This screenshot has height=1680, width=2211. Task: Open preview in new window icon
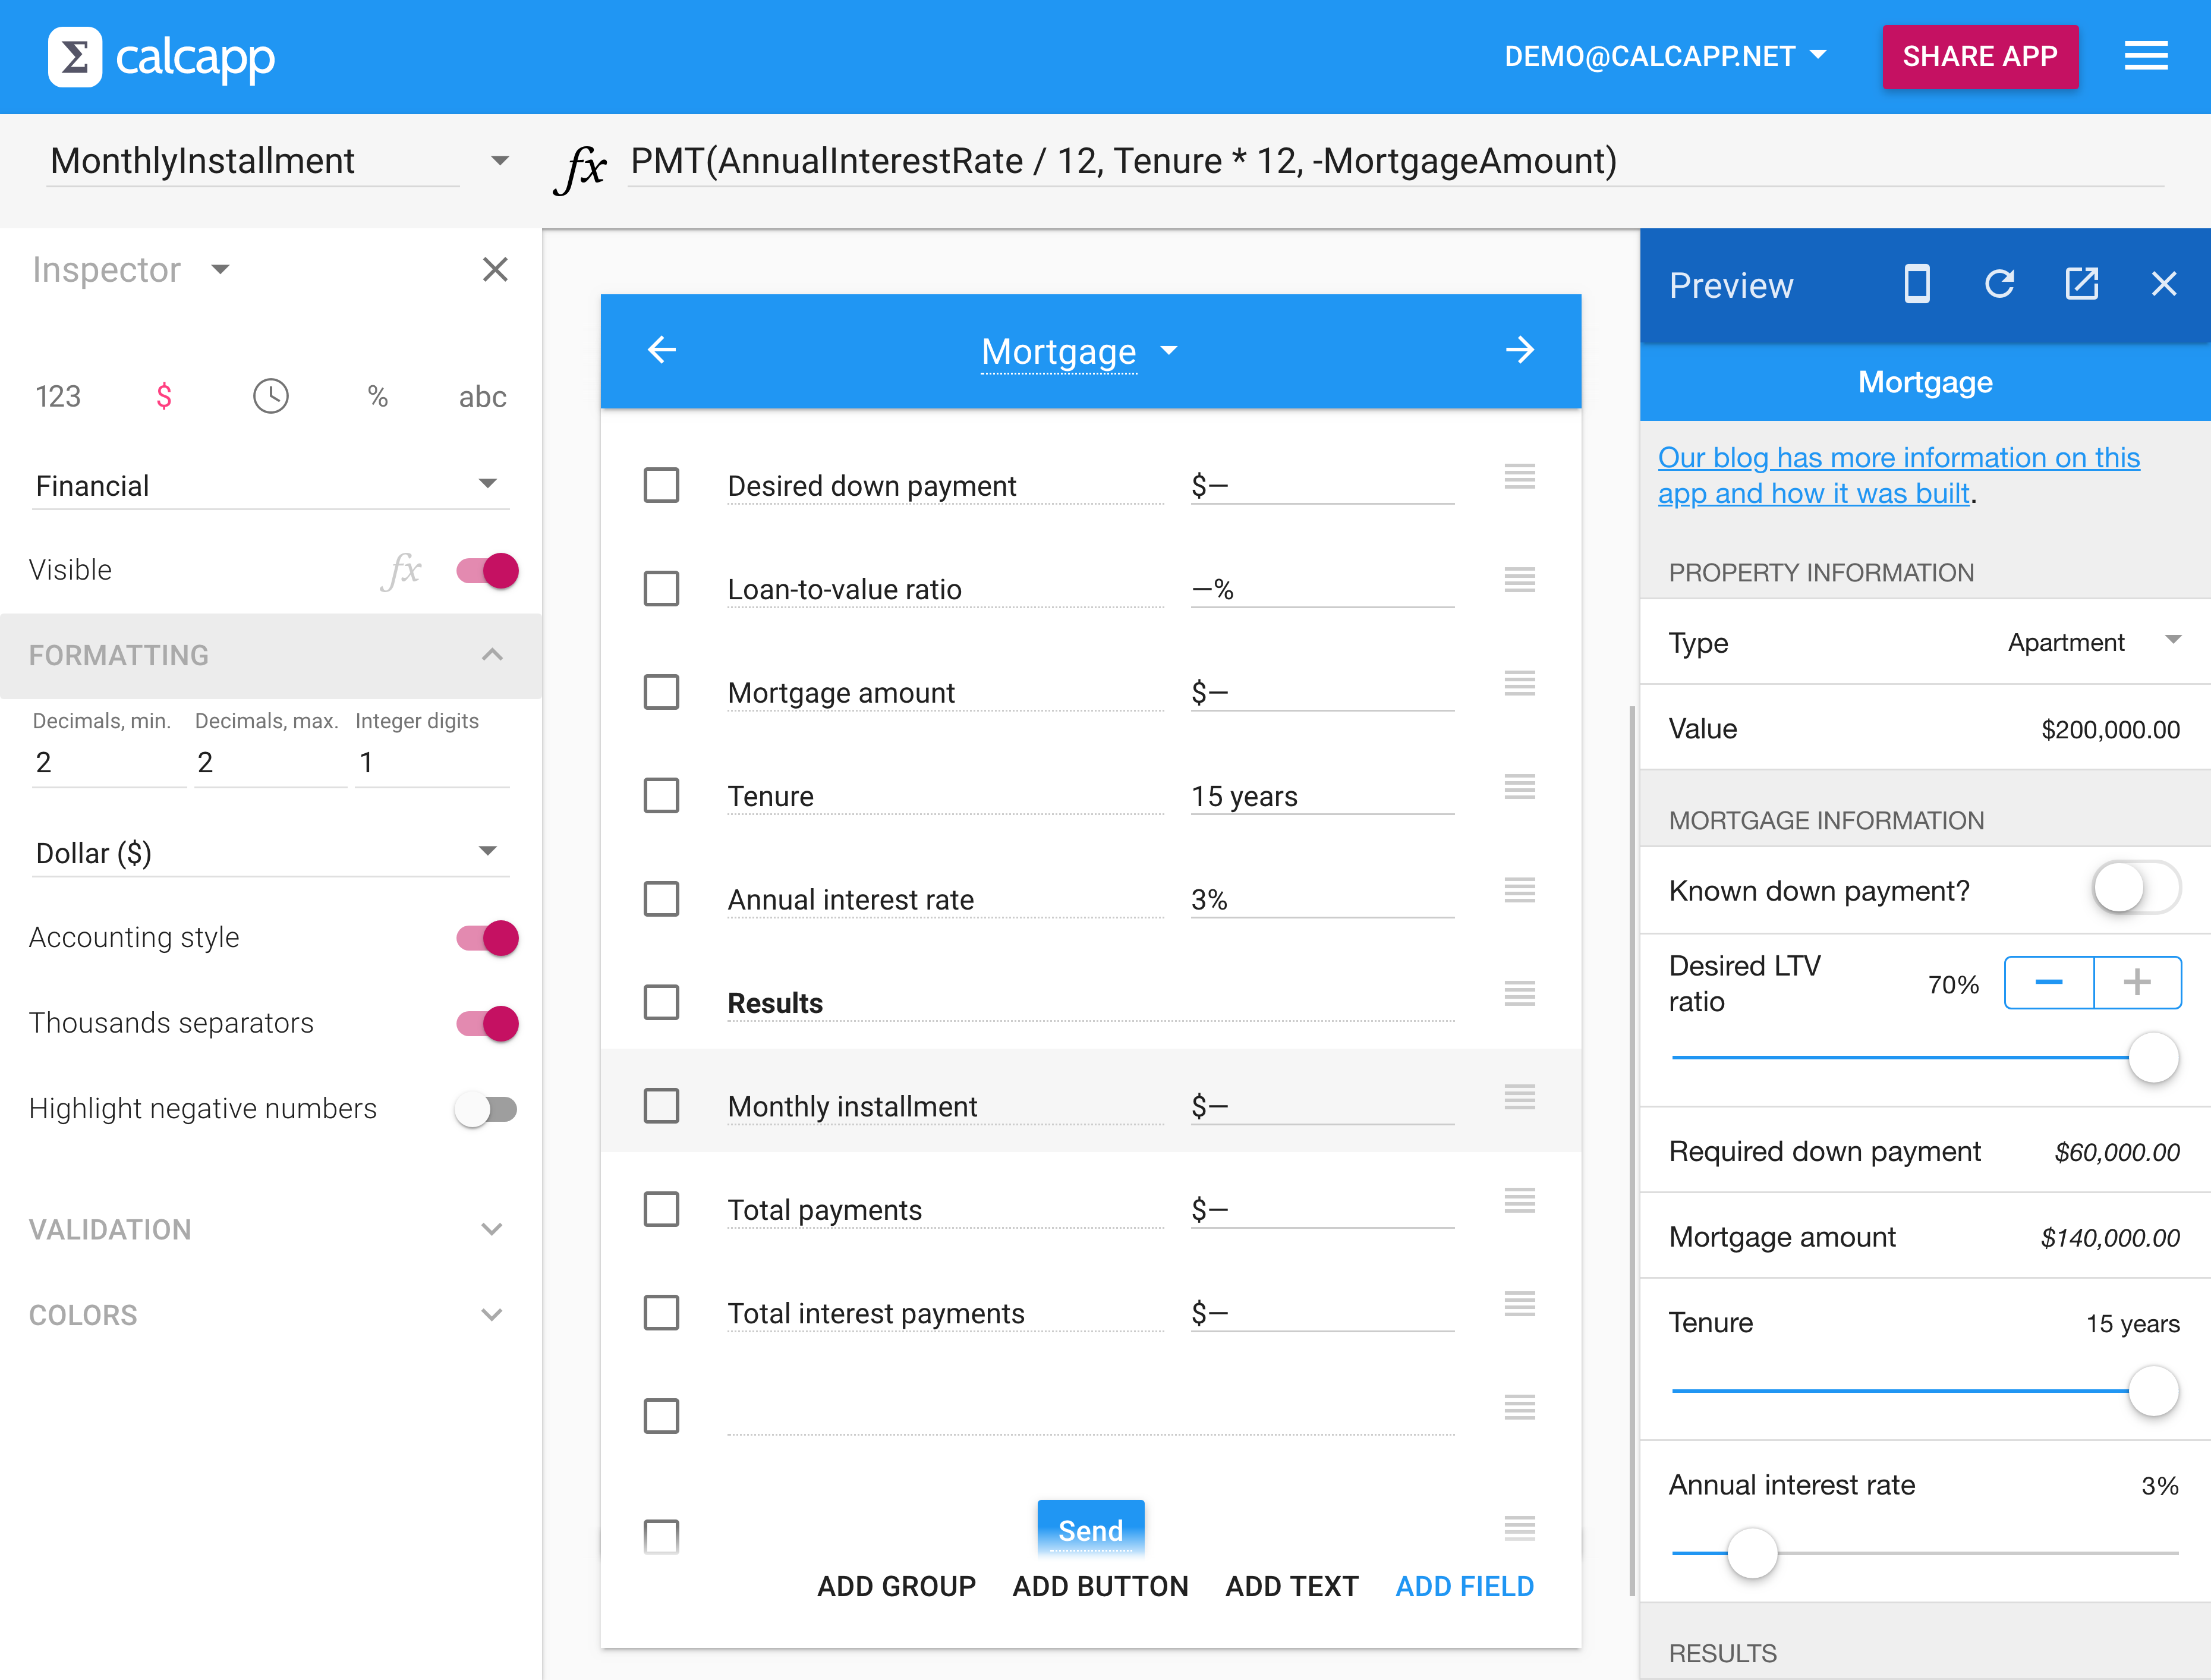pos(2081,285)
